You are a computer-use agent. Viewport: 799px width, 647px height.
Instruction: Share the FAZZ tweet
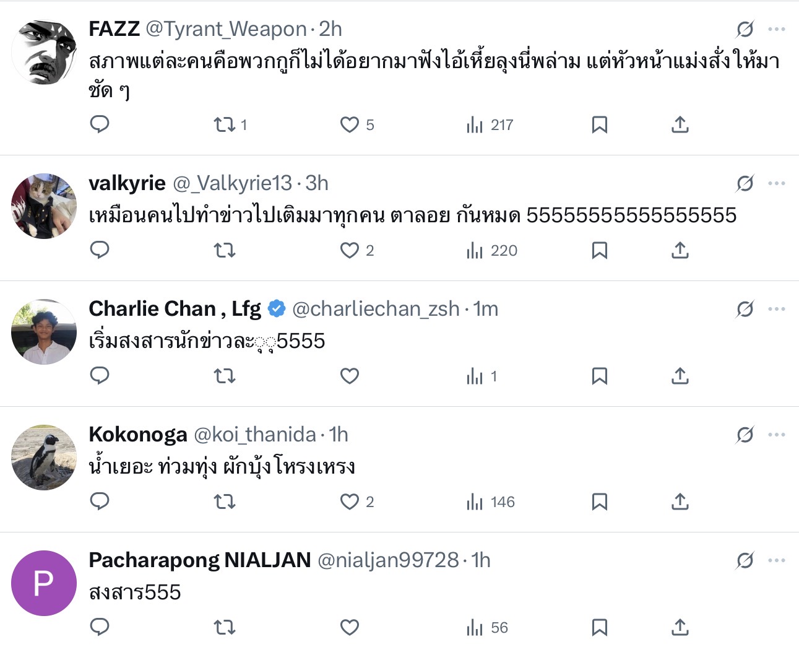[x=680, y=124]
